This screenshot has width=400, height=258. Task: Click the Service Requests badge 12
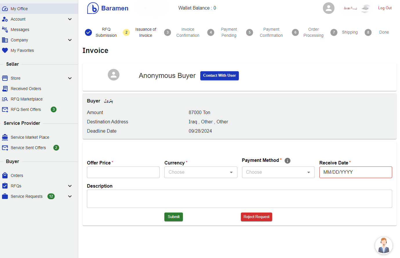pos(51,196)
